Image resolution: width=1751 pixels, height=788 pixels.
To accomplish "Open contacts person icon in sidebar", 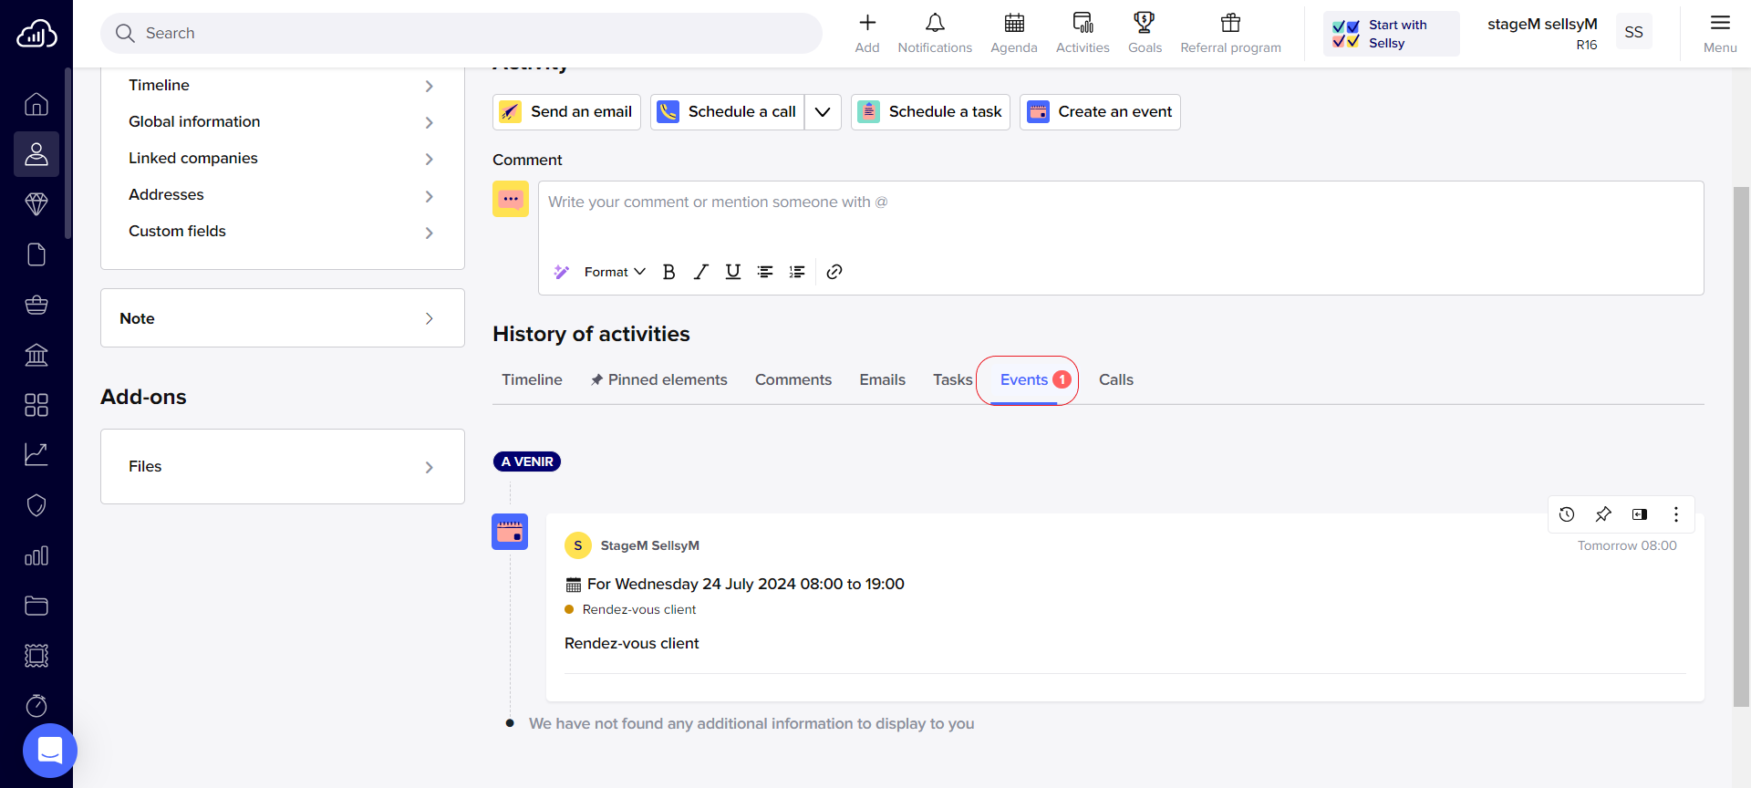I will tap(36, 154).
